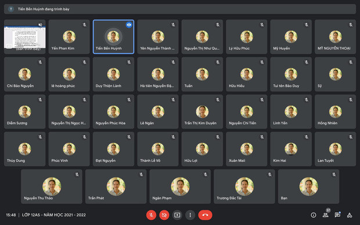Image resolution: width=360 pixels, height=225 pixels.
Task: Toggle the red microphone mute button
Action: pos(151,215)
